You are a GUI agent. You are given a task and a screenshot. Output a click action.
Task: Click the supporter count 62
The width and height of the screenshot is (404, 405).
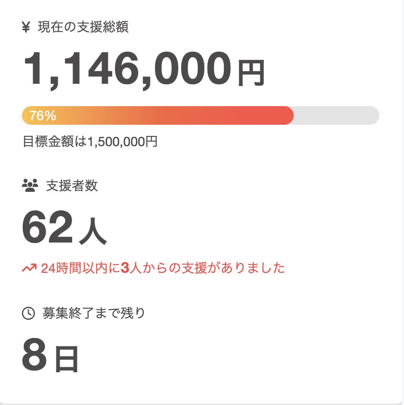(47, 227)
